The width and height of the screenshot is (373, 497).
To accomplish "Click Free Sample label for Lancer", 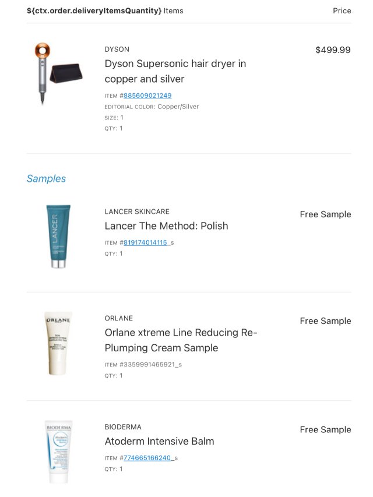I will pyautogui.click(x=325, y=214).
